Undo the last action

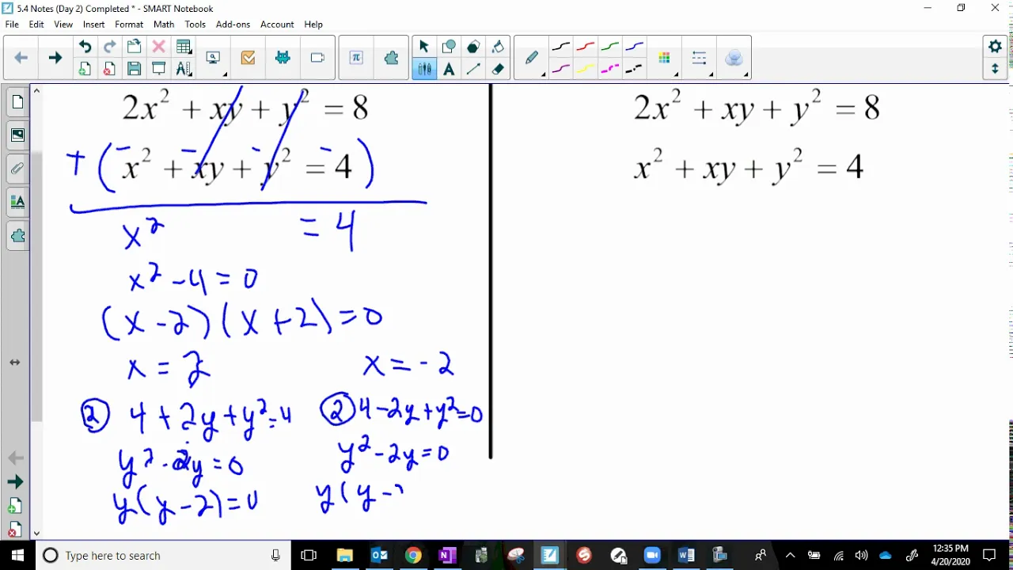[85, 47]
